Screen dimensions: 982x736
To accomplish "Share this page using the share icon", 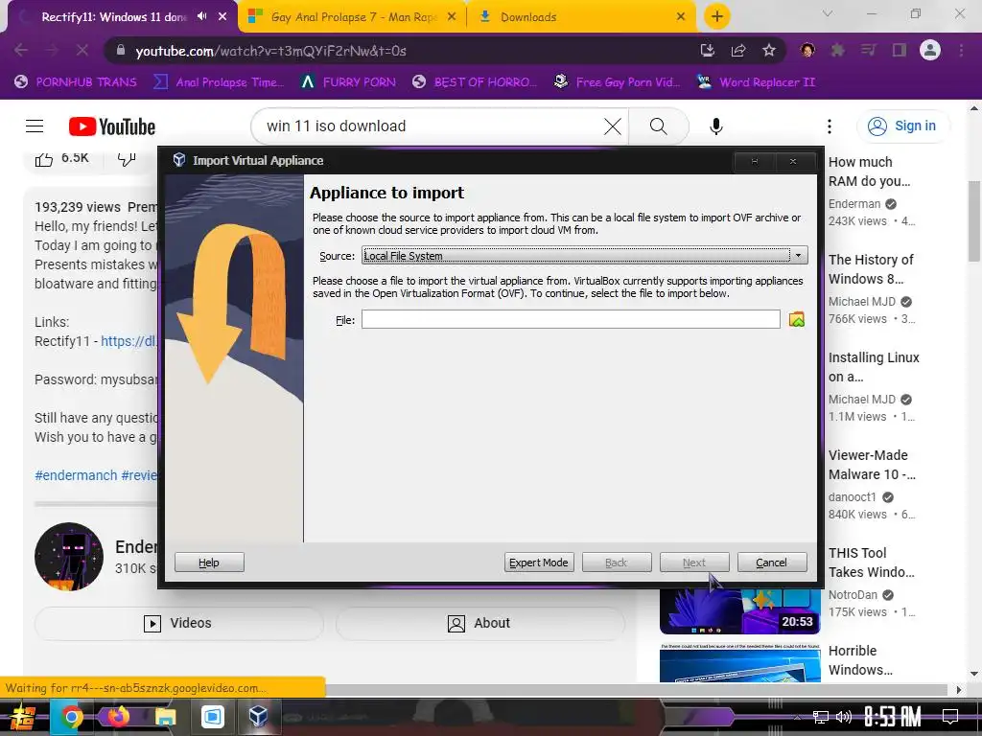I will 737,50.
